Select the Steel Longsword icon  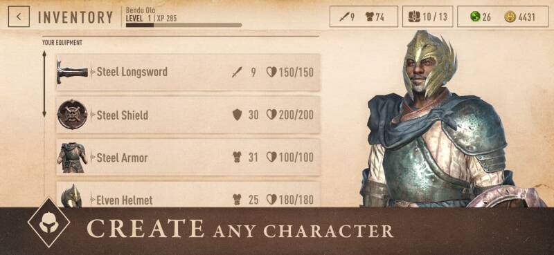(72, 72)
